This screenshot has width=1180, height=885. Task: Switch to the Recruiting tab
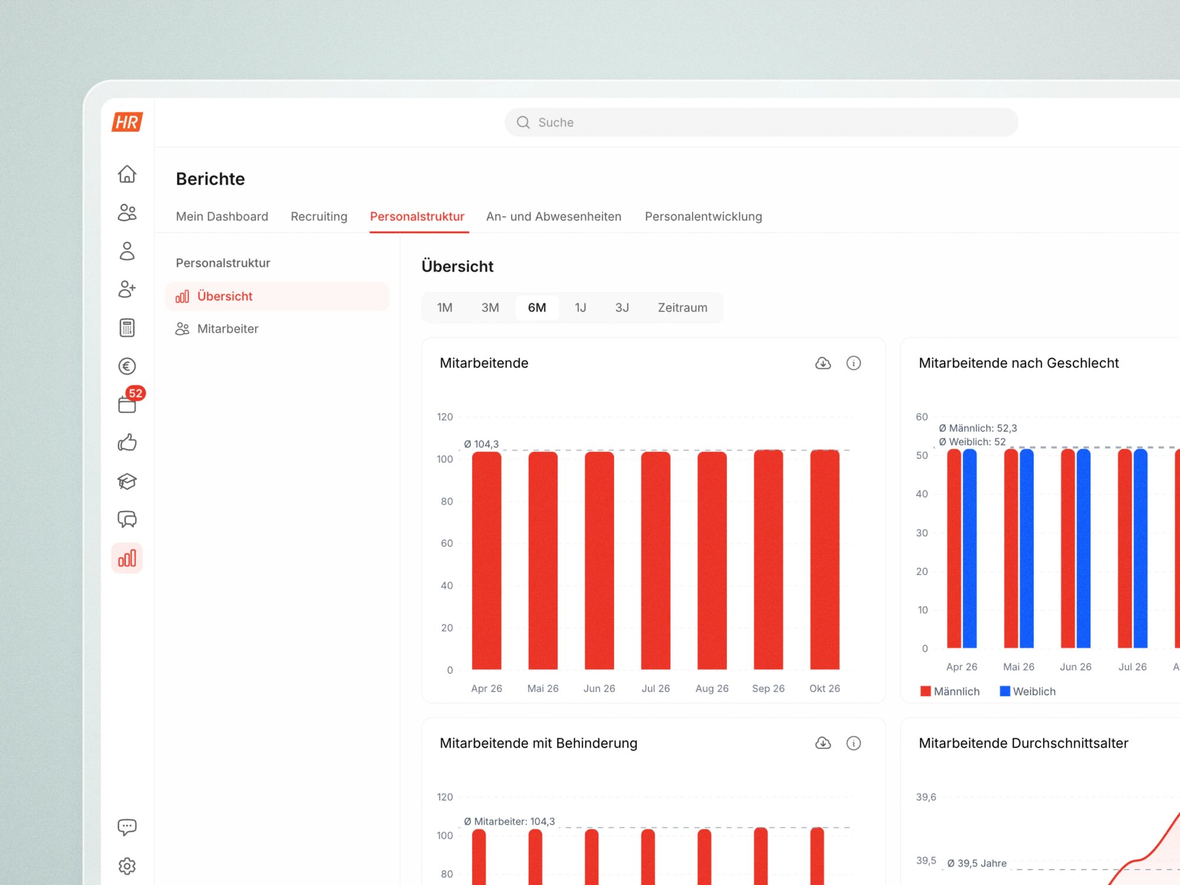click(x=319, y=217)
